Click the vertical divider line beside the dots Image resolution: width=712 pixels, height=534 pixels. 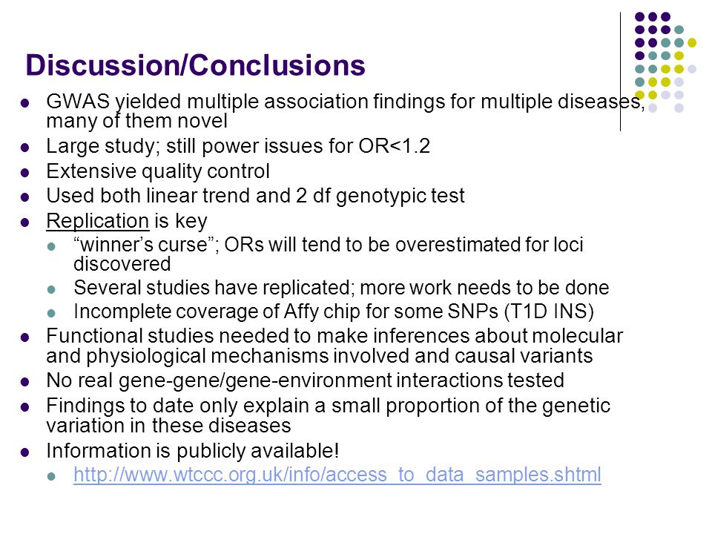620,72
